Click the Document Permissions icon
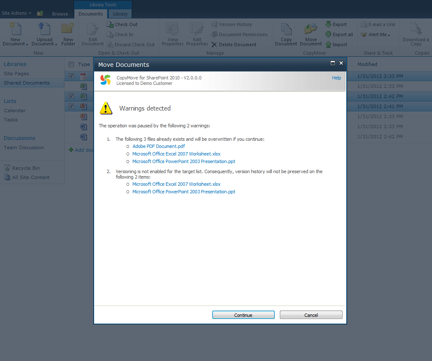The width and height of the screenshot is (432, 361). click(214, 34)
